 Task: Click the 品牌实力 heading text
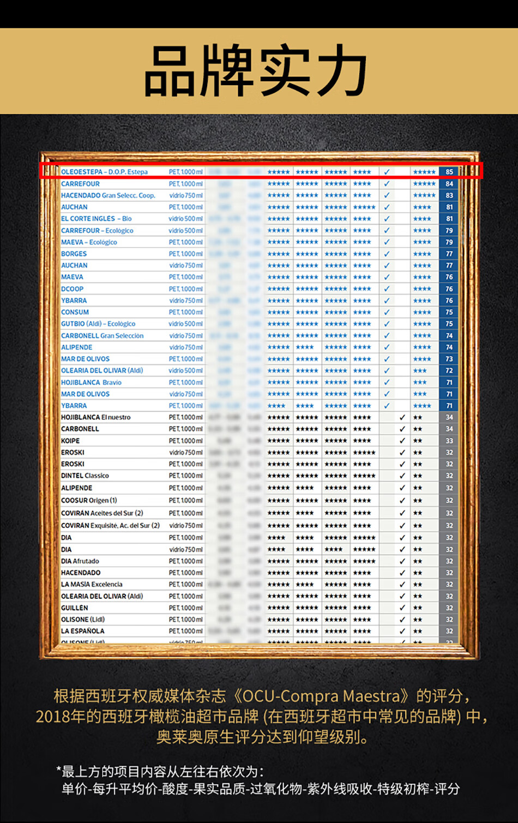[256, 71]
